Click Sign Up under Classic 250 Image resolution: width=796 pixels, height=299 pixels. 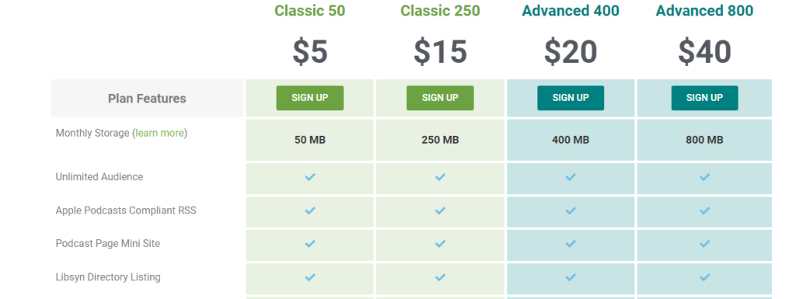pos(440,98)
